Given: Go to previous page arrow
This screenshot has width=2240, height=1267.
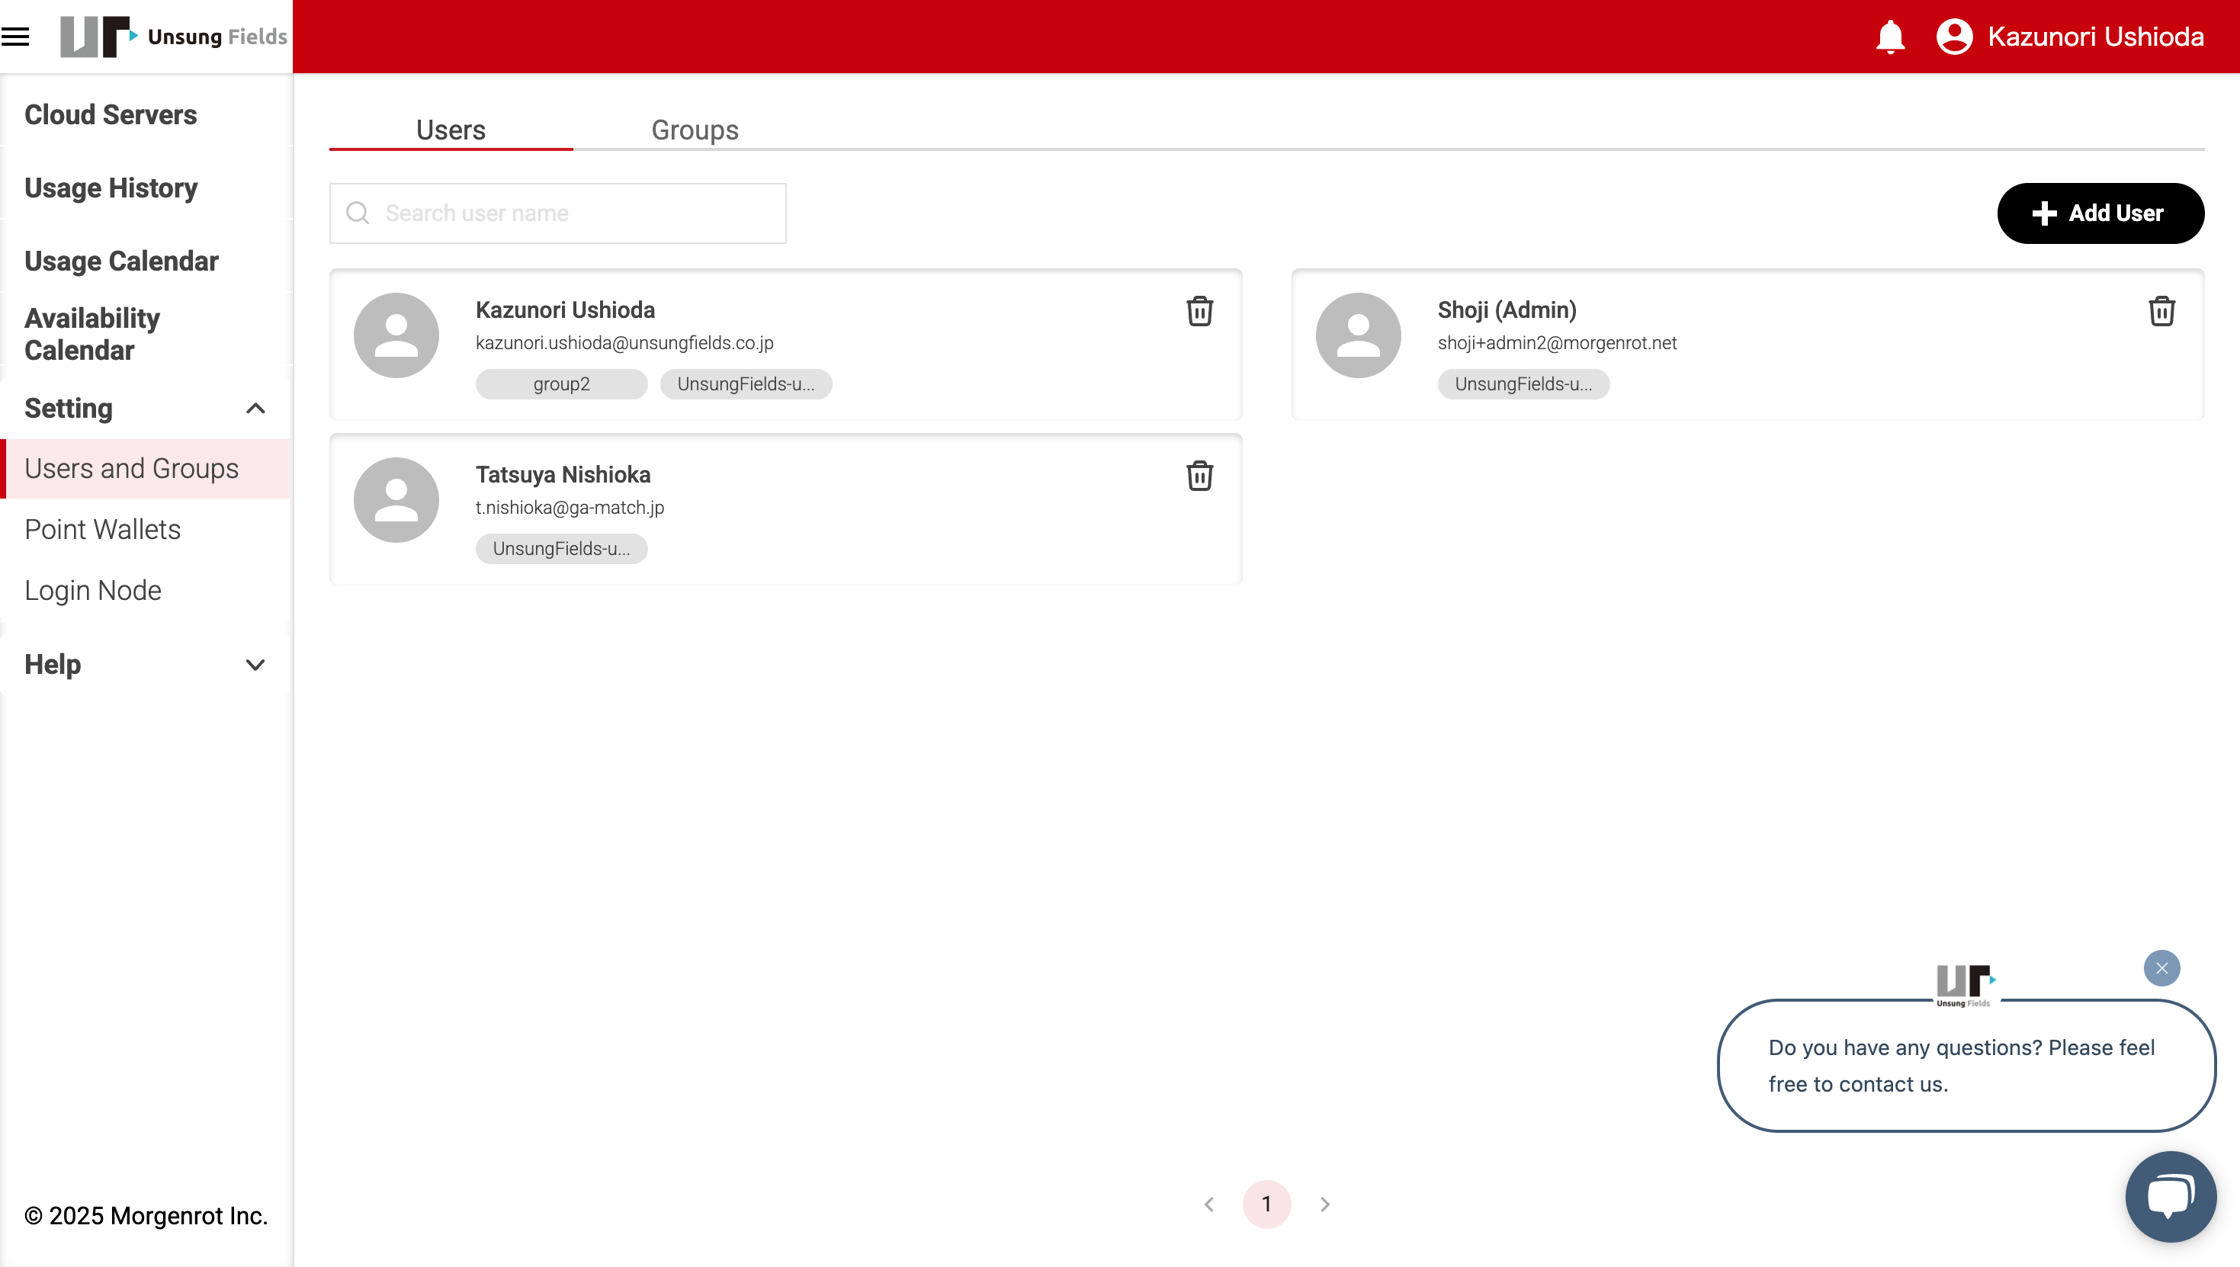Looking at the screenshot, I should pos(1208,1204).
